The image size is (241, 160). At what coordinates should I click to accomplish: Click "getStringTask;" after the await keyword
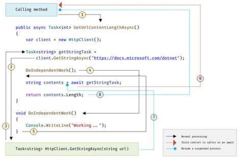104,83
